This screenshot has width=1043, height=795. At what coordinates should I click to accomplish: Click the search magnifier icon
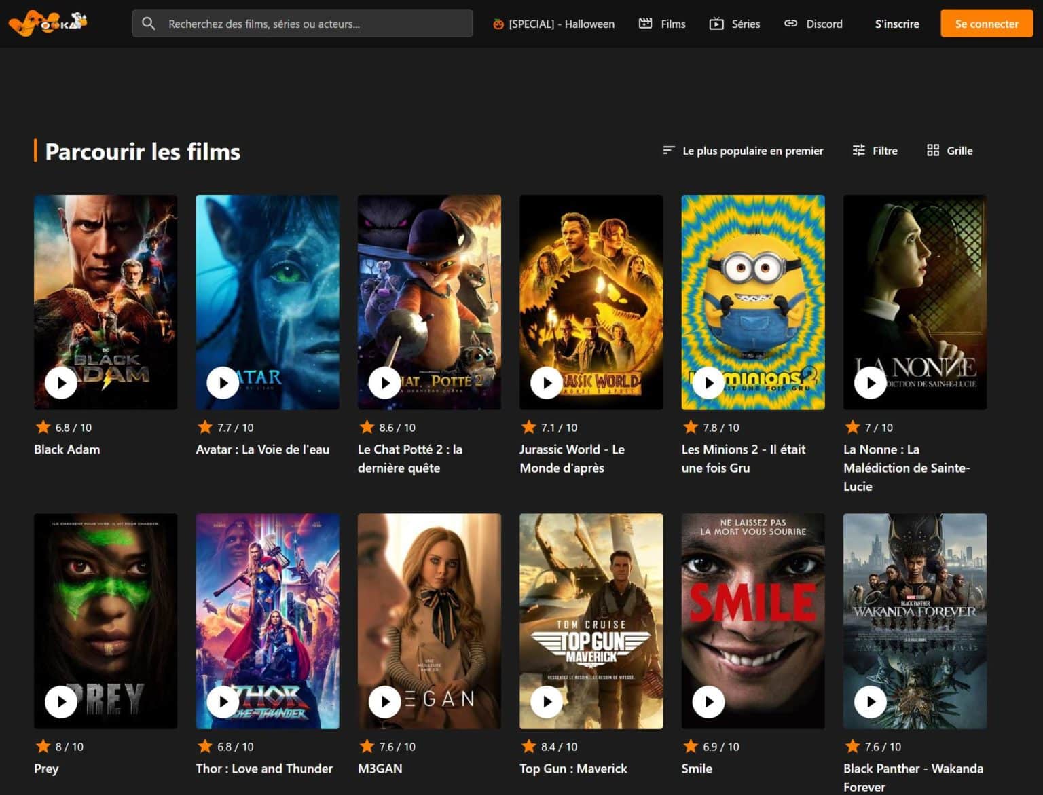click(148, 24)
